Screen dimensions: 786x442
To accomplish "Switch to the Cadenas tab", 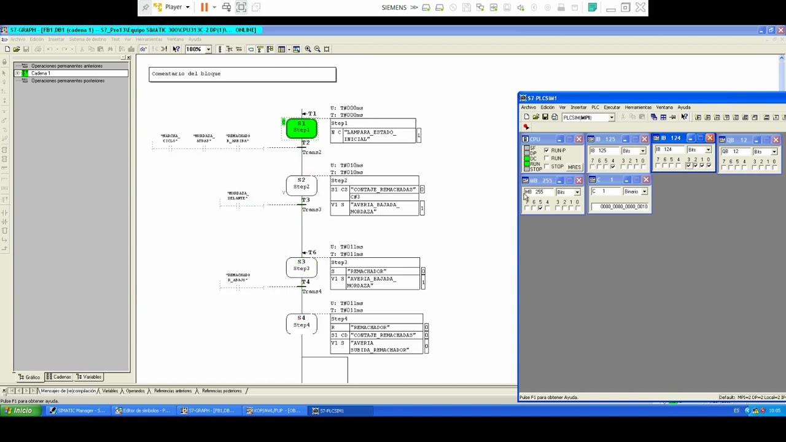I will [58, 377].
